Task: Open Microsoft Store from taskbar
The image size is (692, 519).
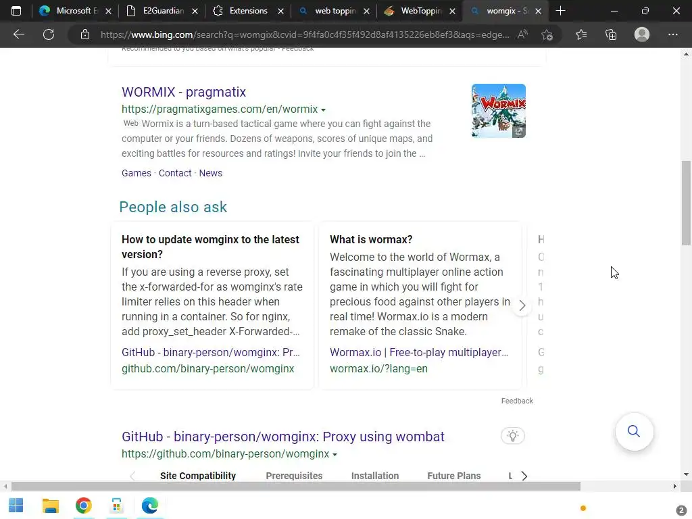Action: pos(116,505)
